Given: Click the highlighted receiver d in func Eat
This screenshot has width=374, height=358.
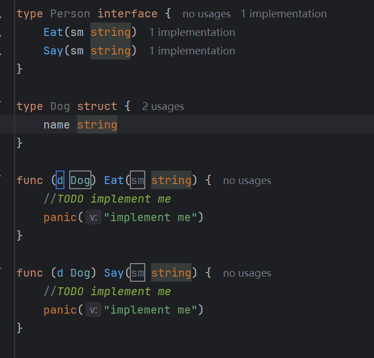Looking at the screenshot, I should [x=60, y=180].
